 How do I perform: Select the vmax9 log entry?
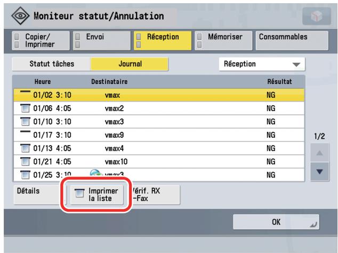tap(159, 135)
